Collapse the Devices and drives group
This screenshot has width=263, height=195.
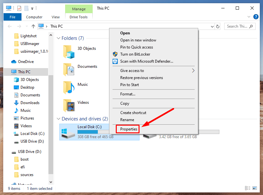click(58, 119)
